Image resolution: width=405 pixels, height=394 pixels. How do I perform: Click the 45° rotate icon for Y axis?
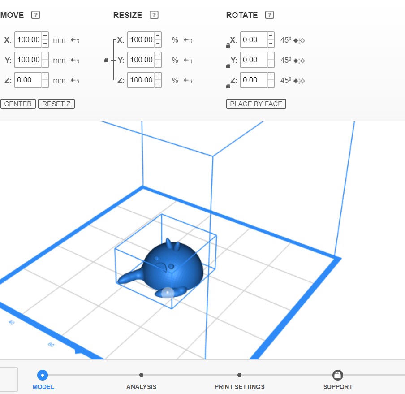coord(299,61)
